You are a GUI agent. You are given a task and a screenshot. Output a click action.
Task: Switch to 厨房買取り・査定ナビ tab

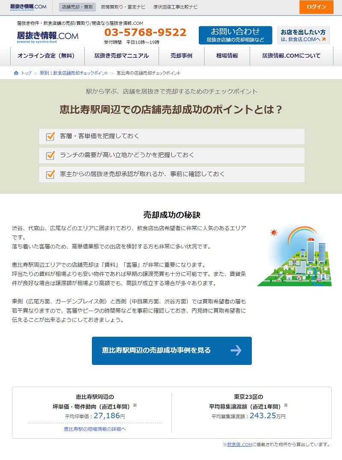123,7
